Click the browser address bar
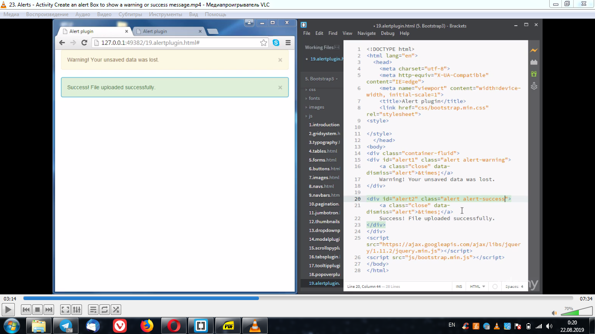 (x=180, y=43)
